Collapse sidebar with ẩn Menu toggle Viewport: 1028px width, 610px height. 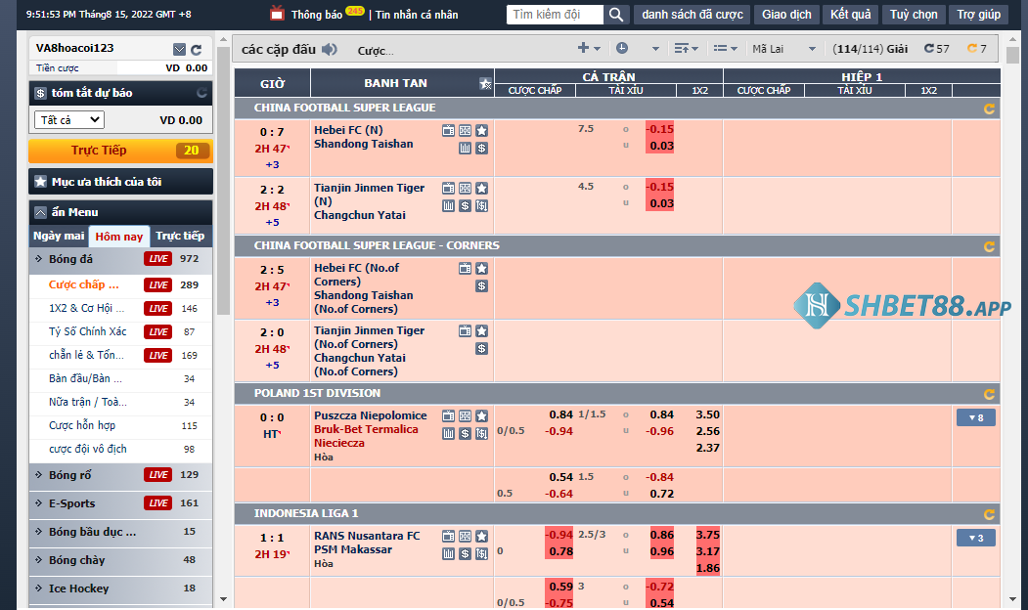(40, 212)
